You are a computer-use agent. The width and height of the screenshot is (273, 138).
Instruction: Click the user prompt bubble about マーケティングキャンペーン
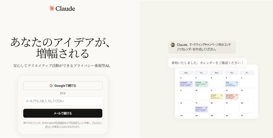pyautogui.click(x=202, y=47)
